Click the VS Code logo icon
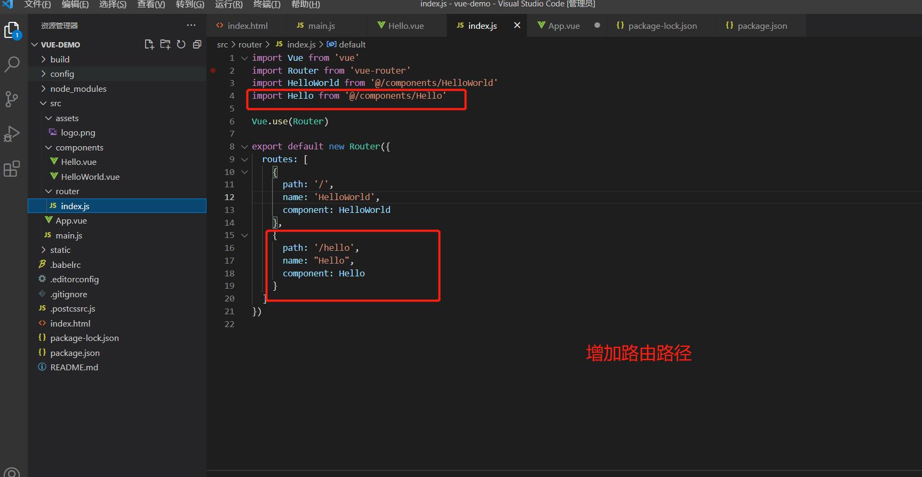Image resolution: width=922 pixels, height=477 pixels. pyautogui.click(x=7, y=4)
